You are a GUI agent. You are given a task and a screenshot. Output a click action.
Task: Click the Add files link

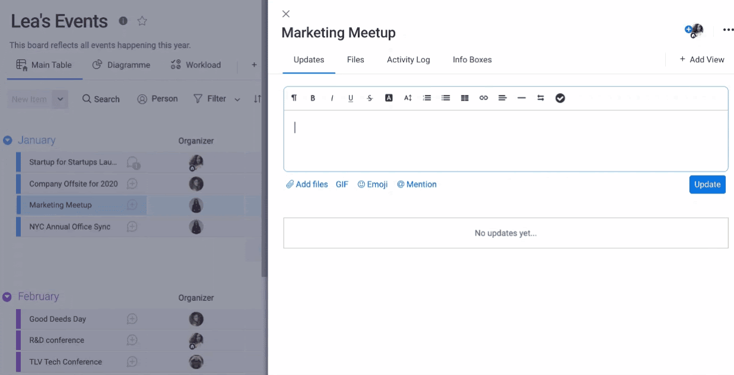click(x=307, y=185)
